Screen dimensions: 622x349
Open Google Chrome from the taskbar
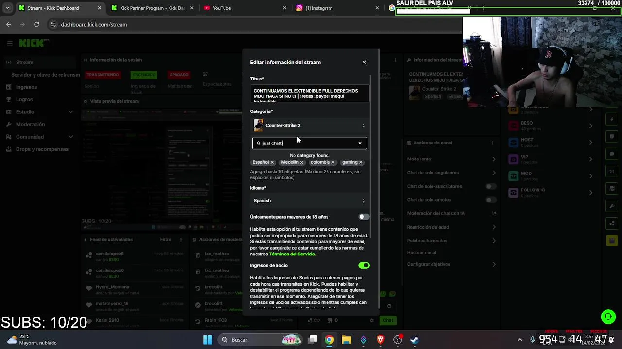point(329,340)
